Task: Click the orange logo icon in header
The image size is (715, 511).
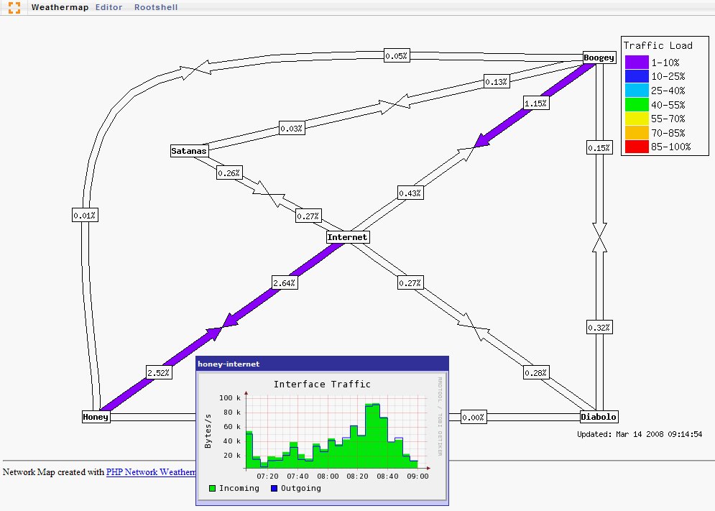Action: pos(14,7)
